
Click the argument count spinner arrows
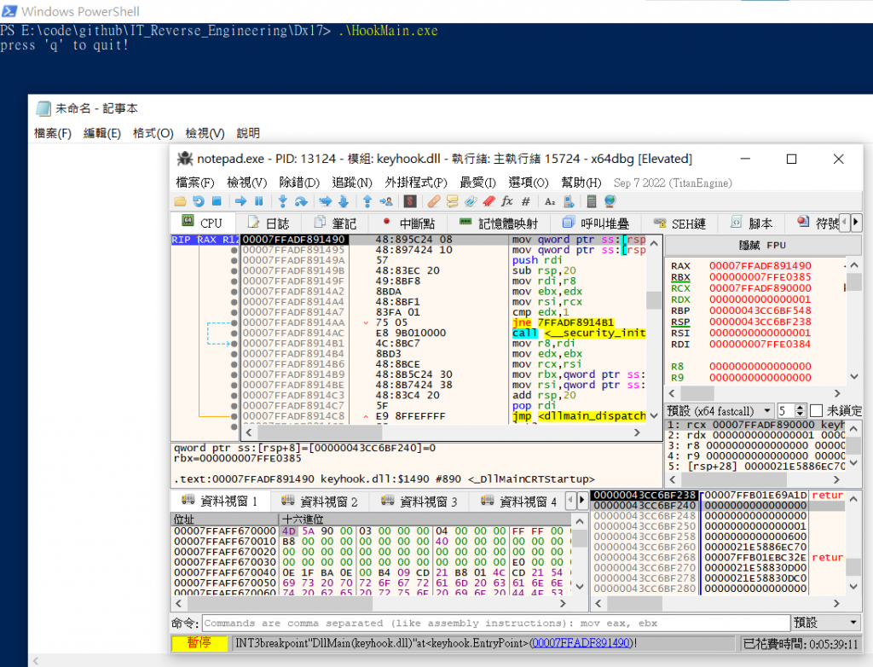pos(801,411)
